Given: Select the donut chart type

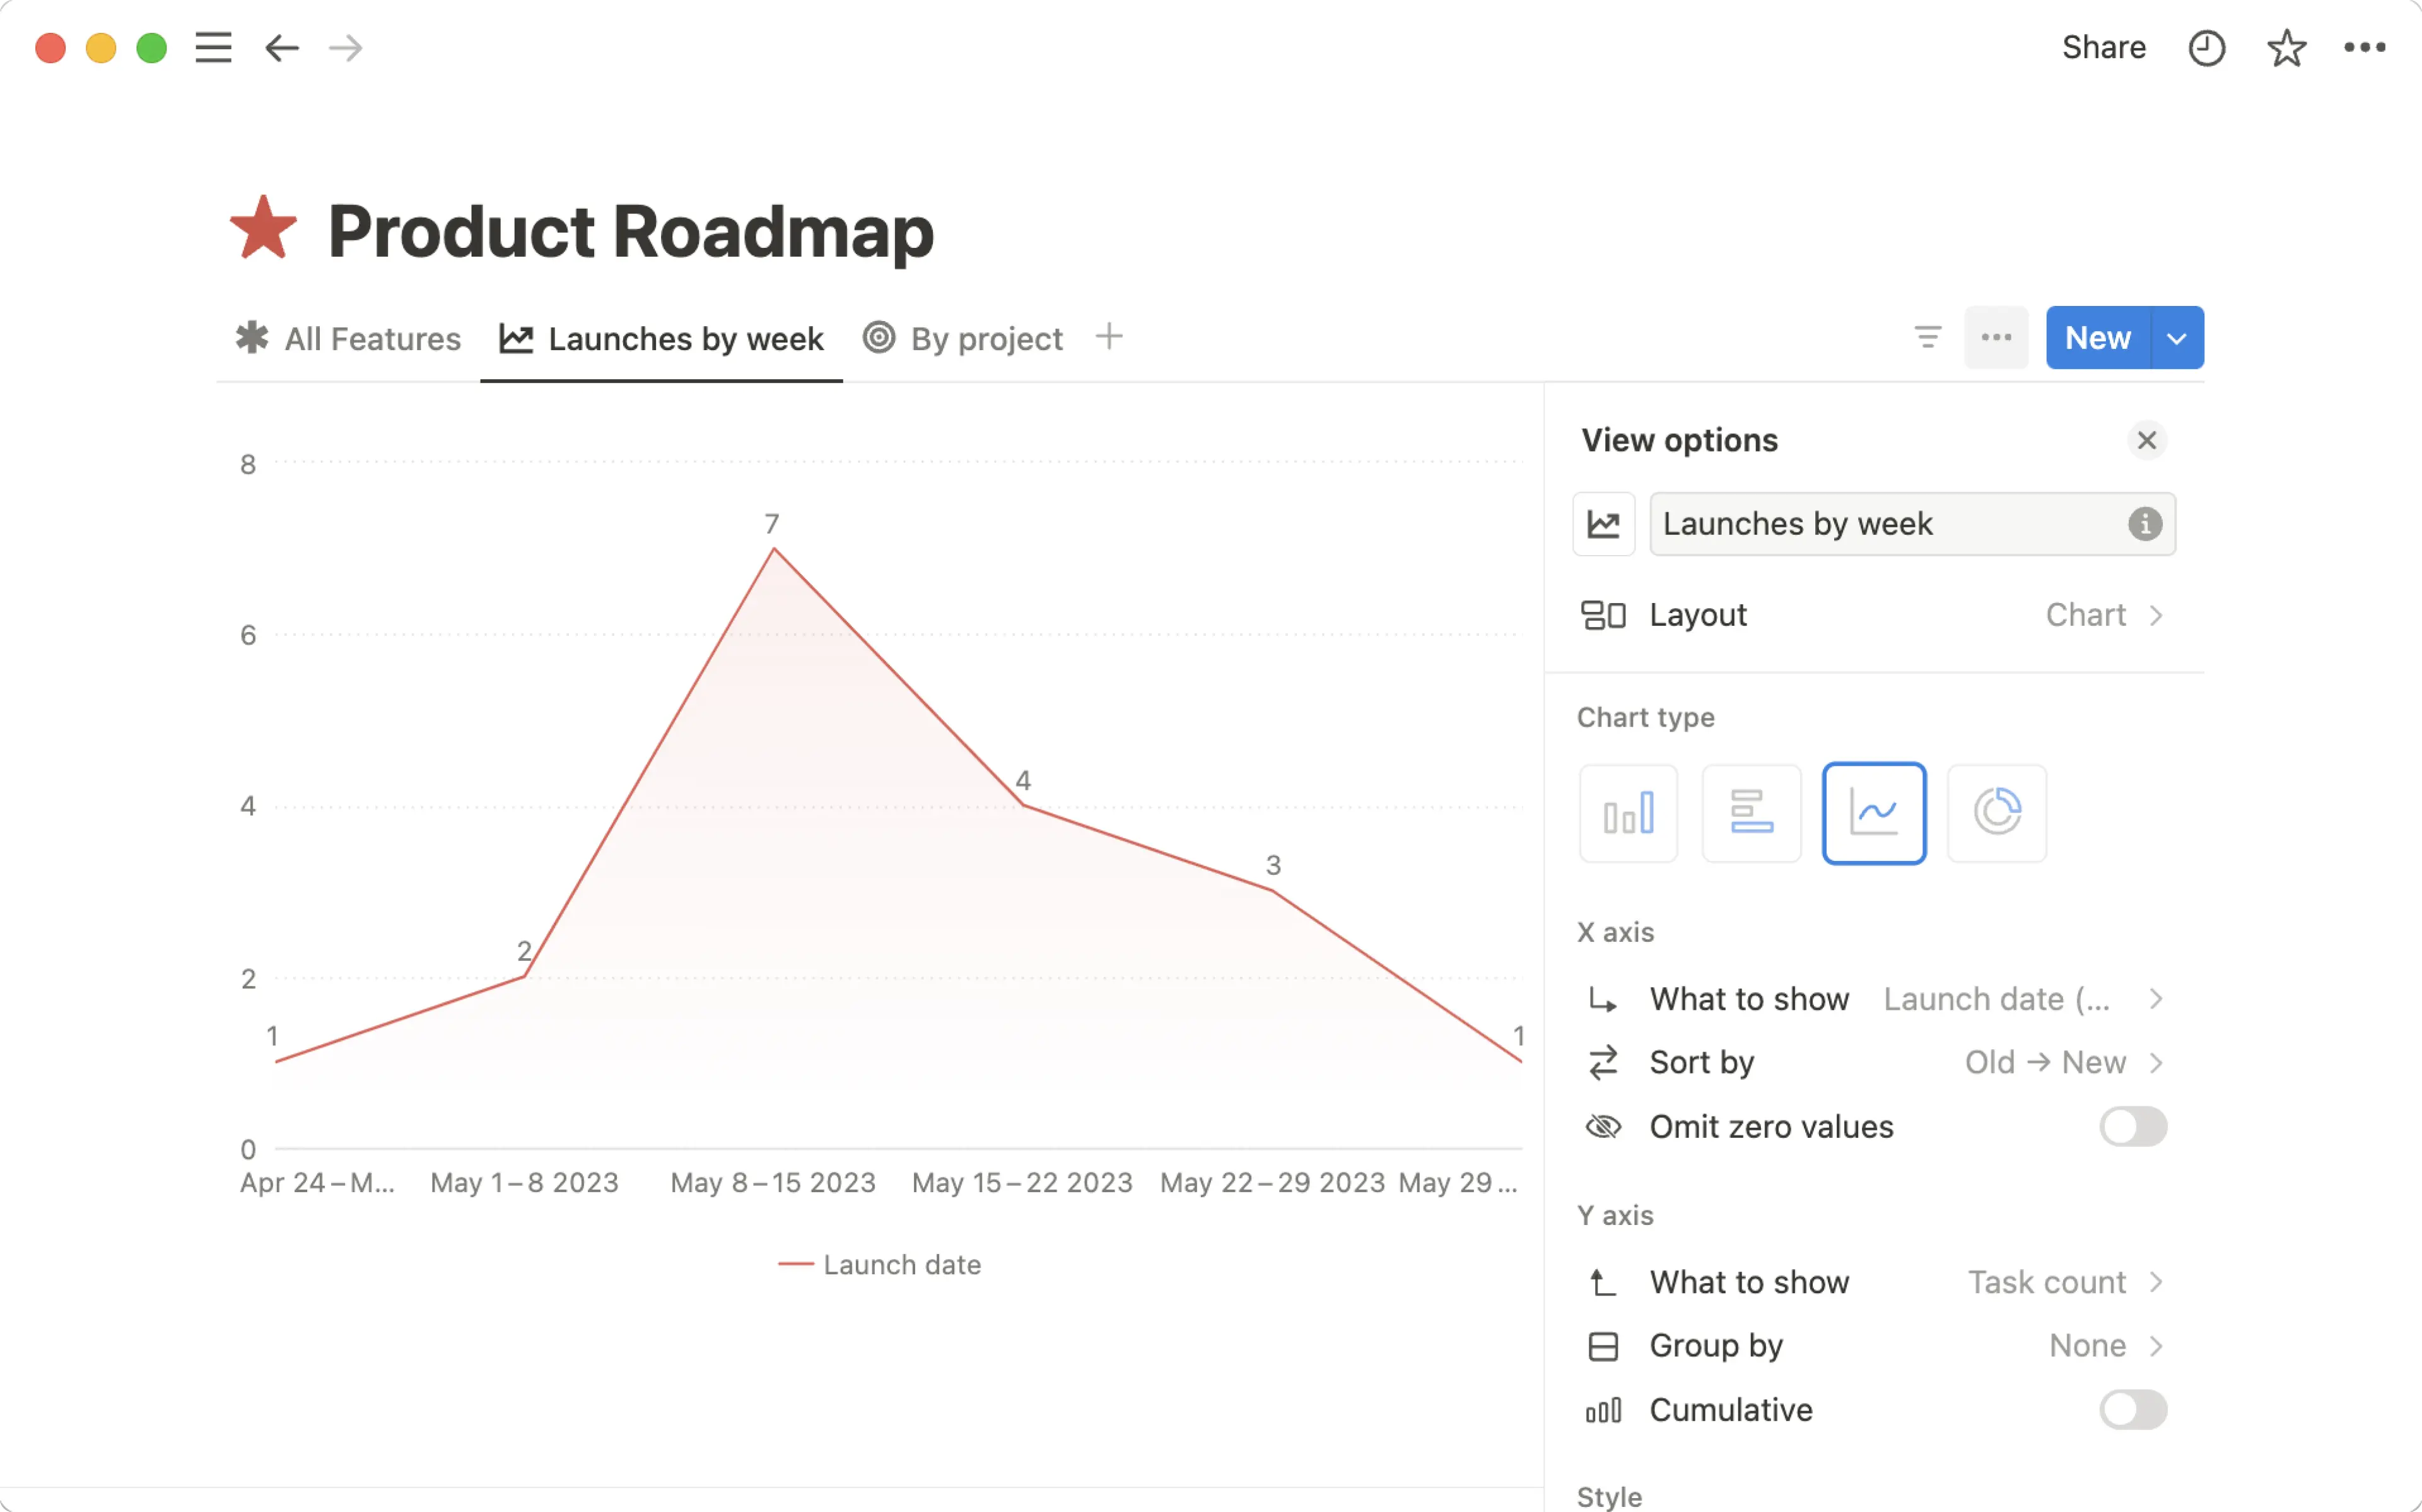Looking at the screenshot, I should point(1996,813).
